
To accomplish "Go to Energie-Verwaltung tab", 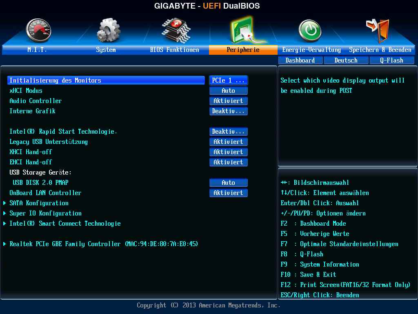I will (x=311, y=49).
